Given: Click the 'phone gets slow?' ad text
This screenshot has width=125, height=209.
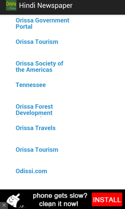Looking at the screenshot, I should coord(60,196).
